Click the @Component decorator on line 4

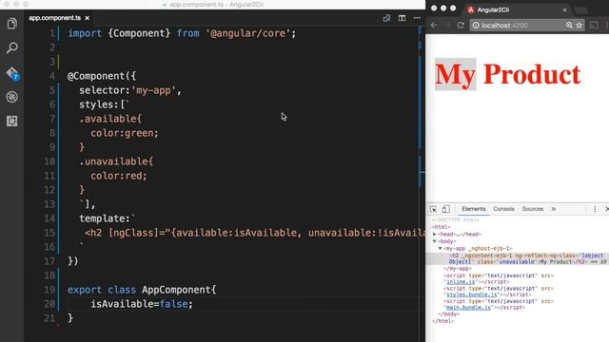(x=102, y=76)
